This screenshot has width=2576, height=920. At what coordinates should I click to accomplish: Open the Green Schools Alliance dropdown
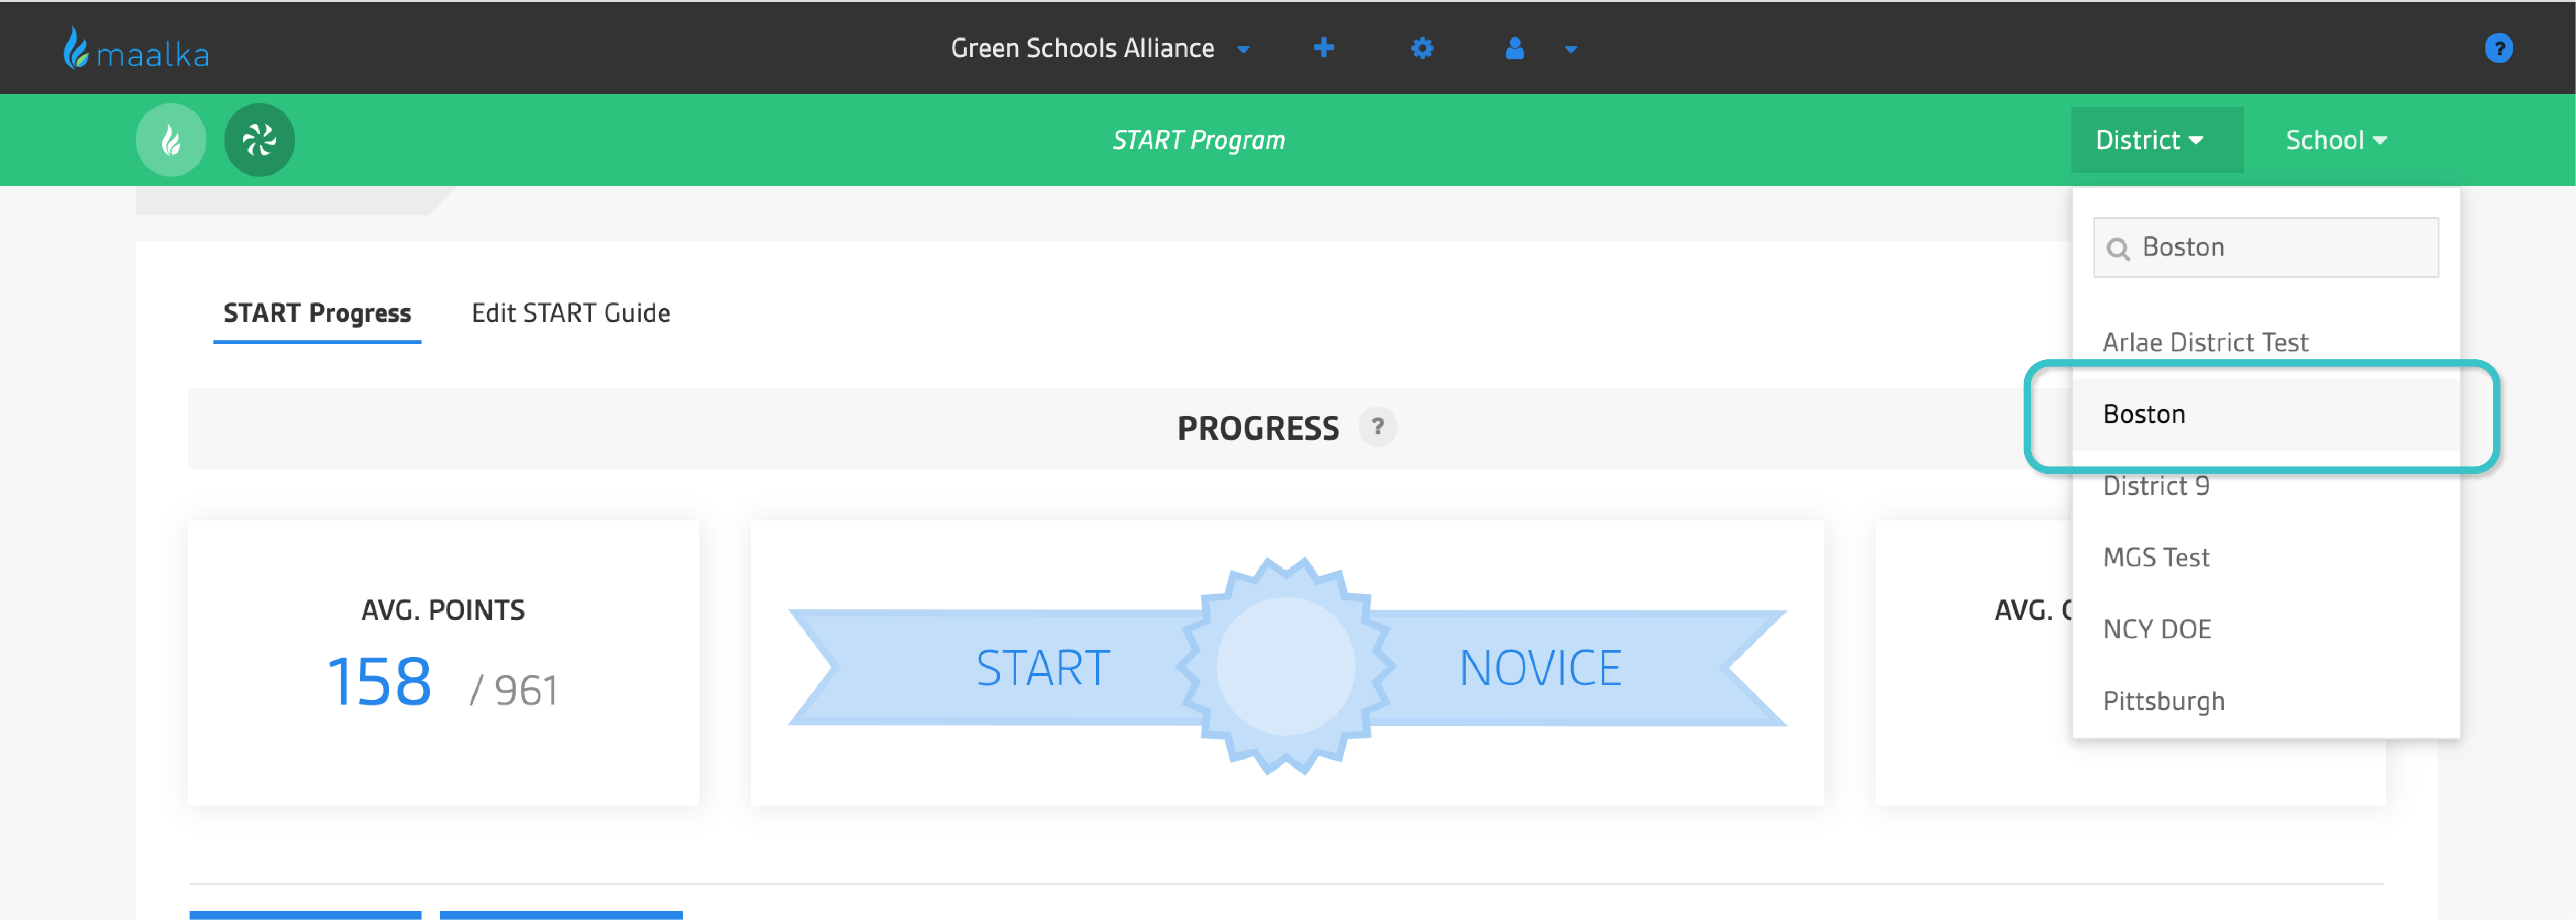coord(1100,48)
